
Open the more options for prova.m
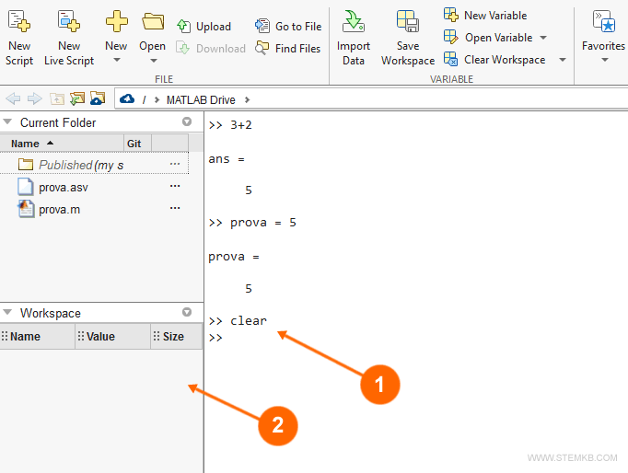pos(175,209)
